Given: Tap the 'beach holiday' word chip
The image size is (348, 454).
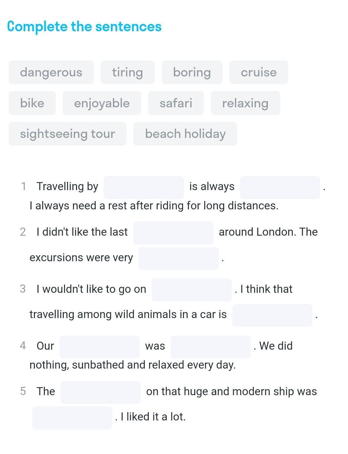Looking at the screenshot, I should [x=185, y=134].
